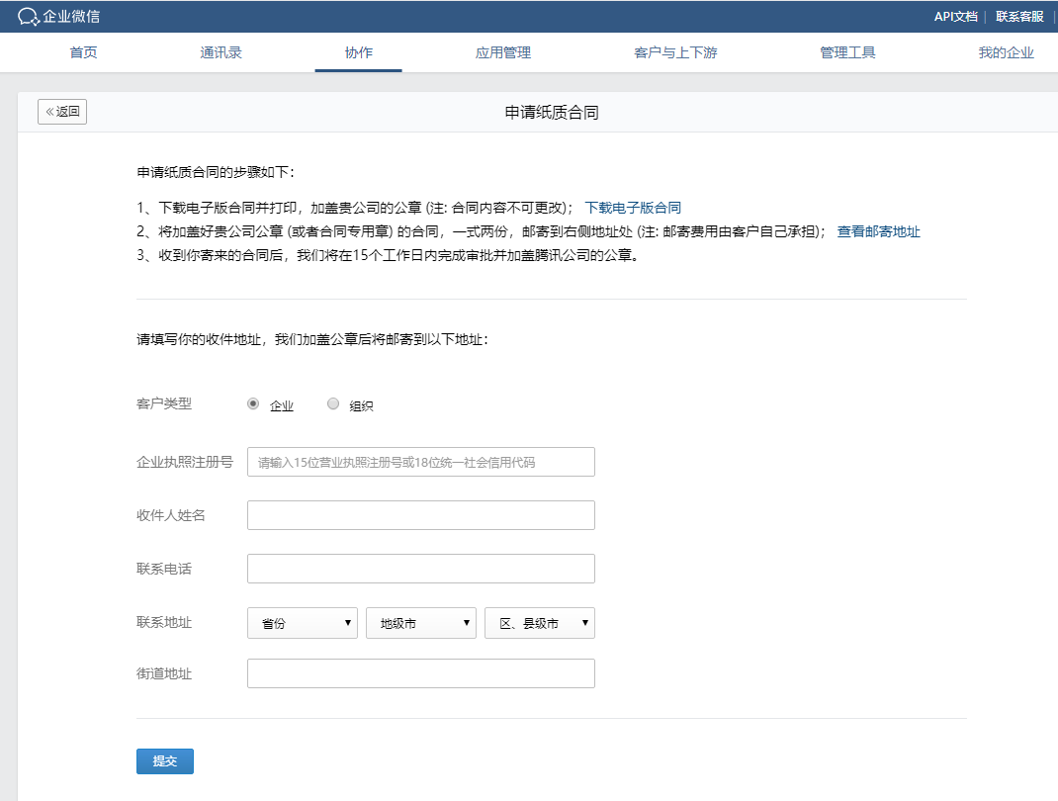This screenshot has width=1058, height=801.
Task: Click the 街道地址 input box
Action: coord(421,673)
